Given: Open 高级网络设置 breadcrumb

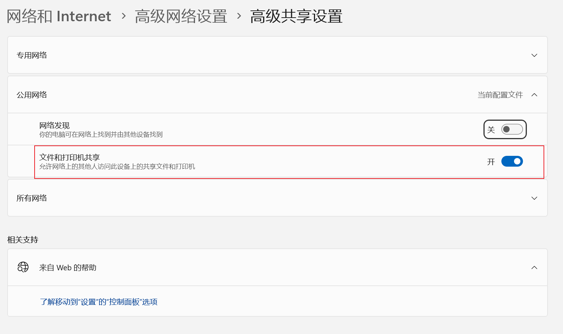Looking at the screenshot, I should tap(181, 16).
